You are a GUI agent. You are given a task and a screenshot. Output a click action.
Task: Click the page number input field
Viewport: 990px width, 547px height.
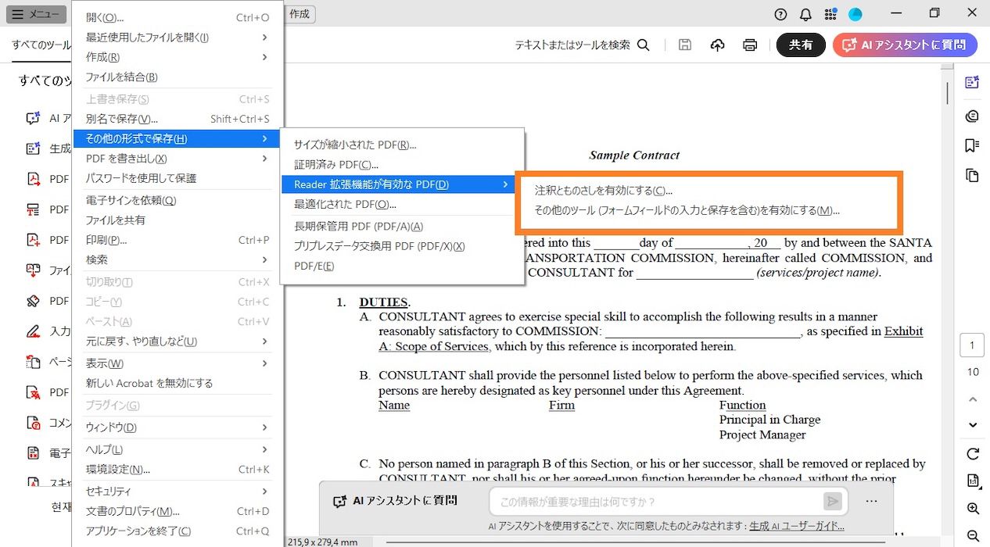point(972,345)
